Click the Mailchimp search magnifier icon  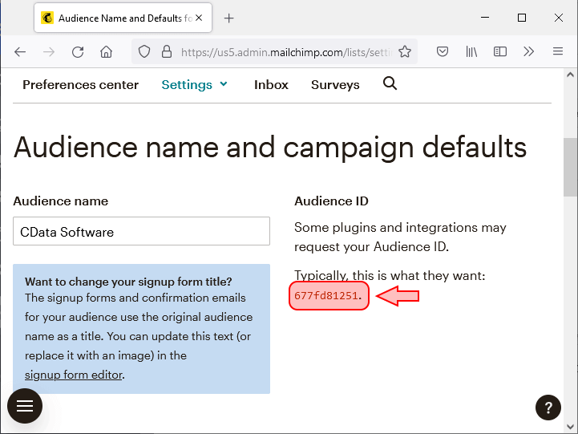[x=390, y=83]
